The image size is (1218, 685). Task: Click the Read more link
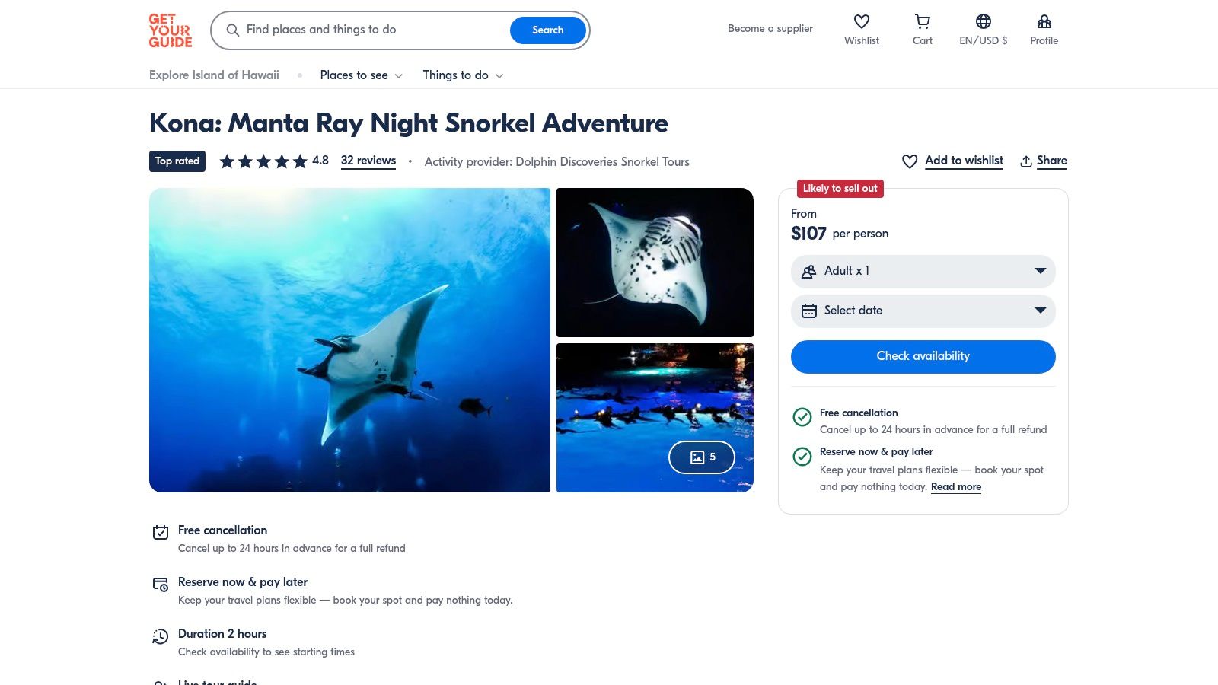click(955, 487)
